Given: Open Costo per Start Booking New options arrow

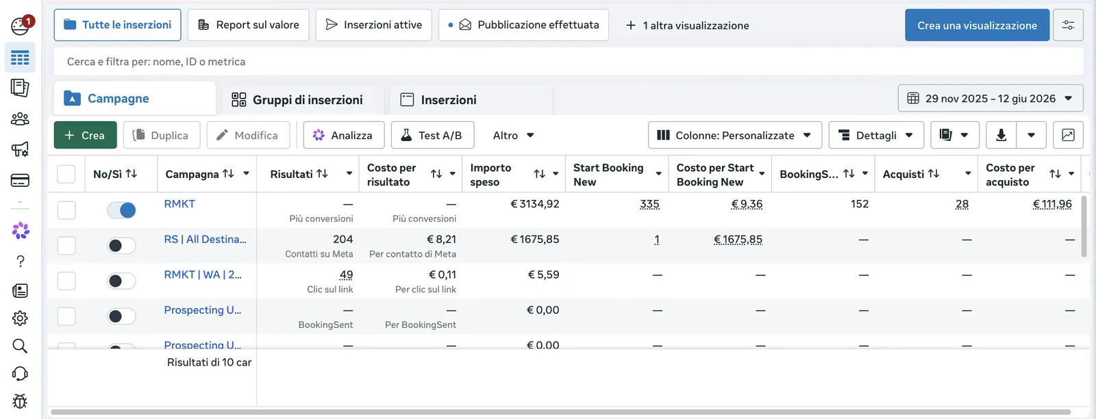Looking at the screenshot, I should point(762,174).
